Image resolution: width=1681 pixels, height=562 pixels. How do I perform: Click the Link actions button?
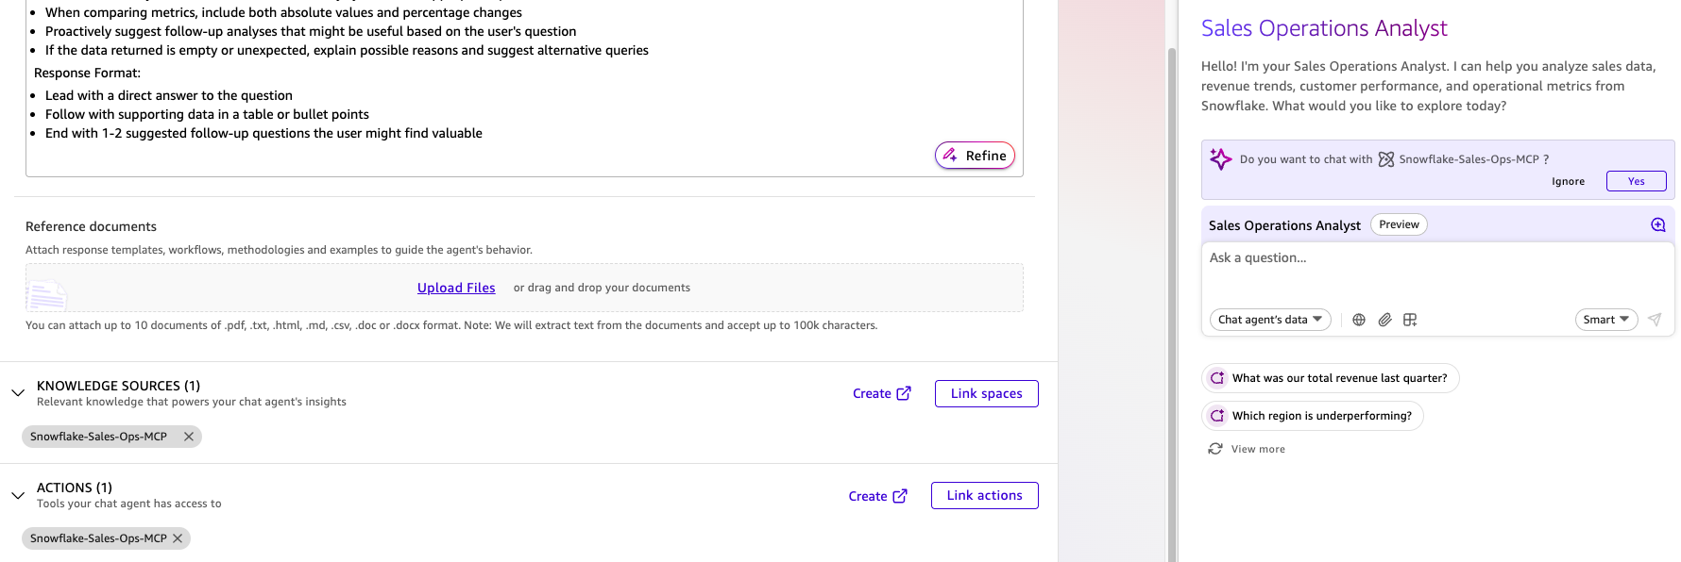[985, 495]
